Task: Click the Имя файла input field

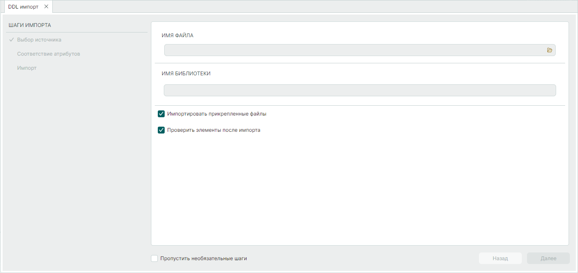Action: click(x=354, y=50)
